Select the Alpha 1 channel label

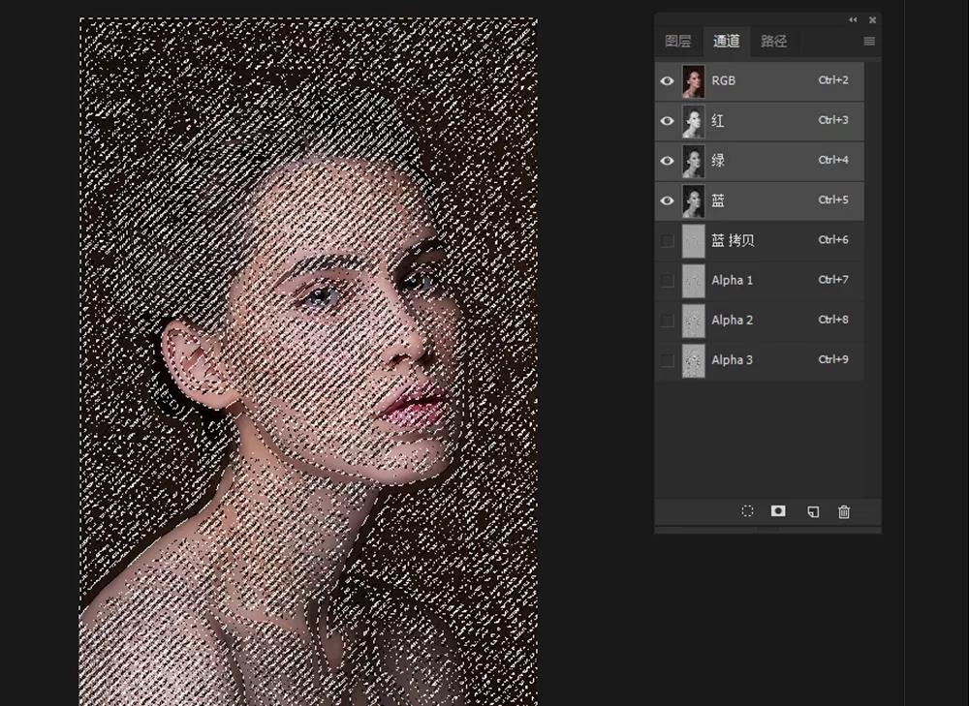click(733, 280)
